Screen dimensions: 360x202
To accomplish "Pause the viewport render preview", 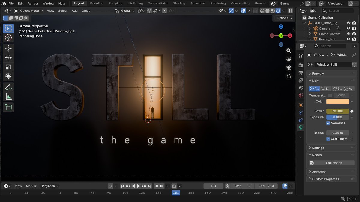I will 290,11.
